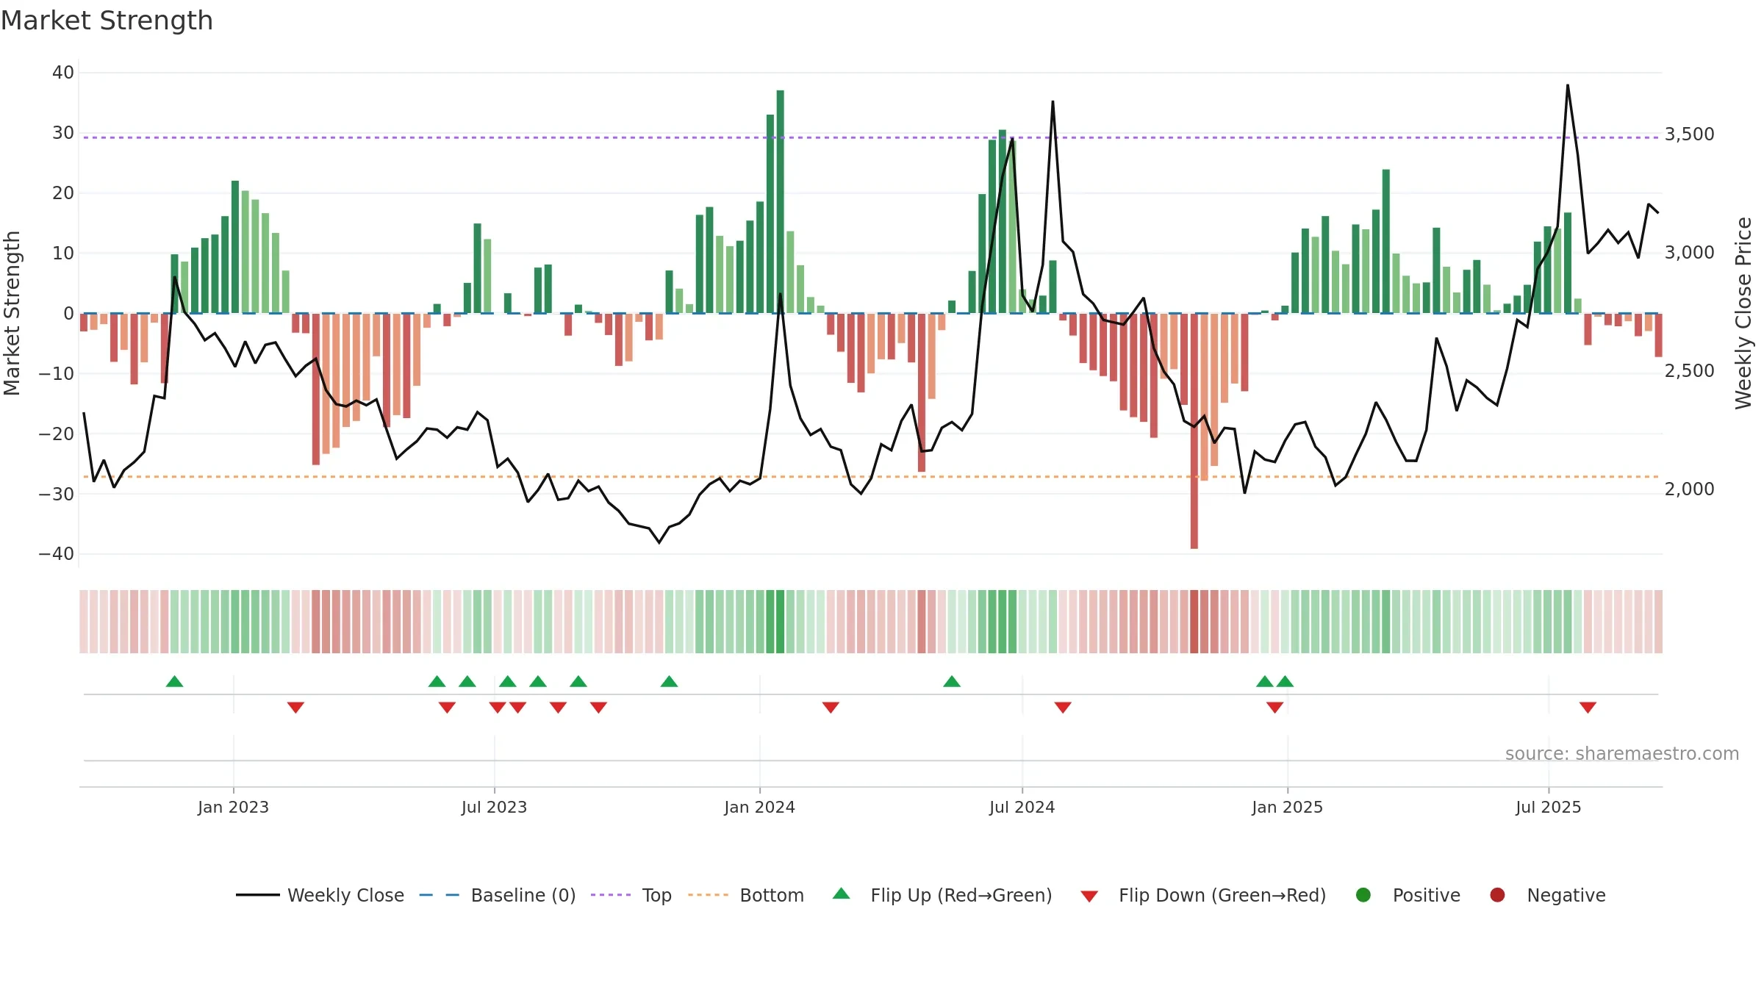The image size is (1764, 992).
Task: Click the Jan 2024 axis label
Action: (x=759, y=807)
